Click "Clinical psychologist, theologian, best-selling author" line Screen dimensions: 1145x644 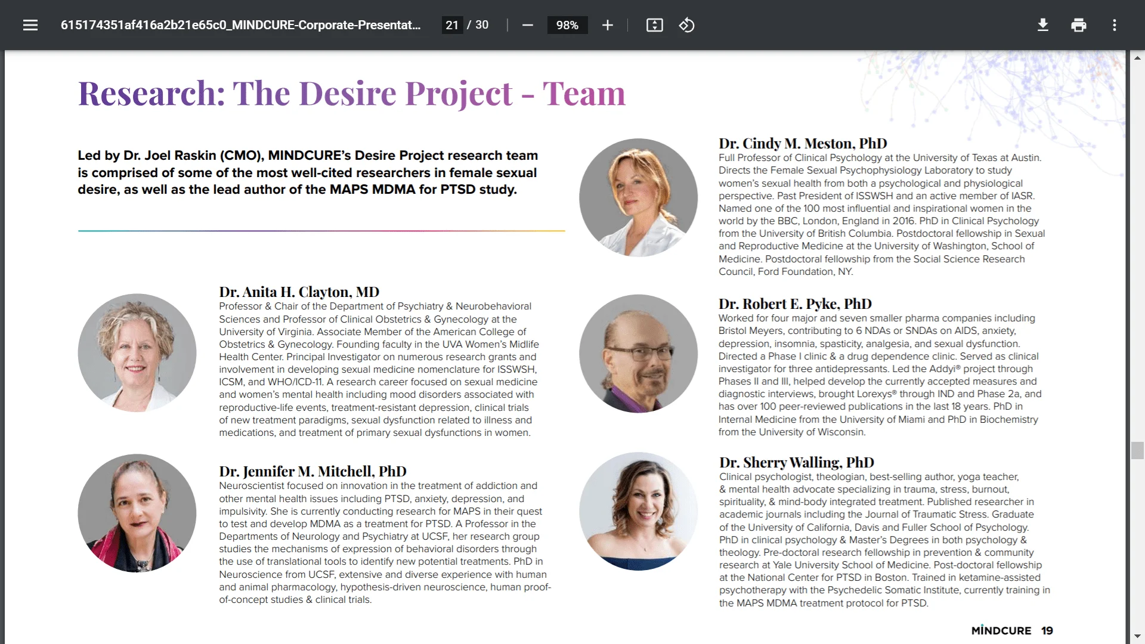869,477
